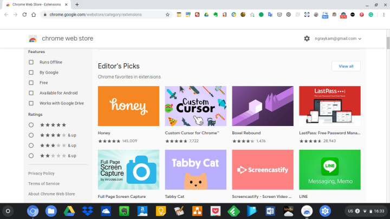Open the Privacy Policy link

click(41, 174)
